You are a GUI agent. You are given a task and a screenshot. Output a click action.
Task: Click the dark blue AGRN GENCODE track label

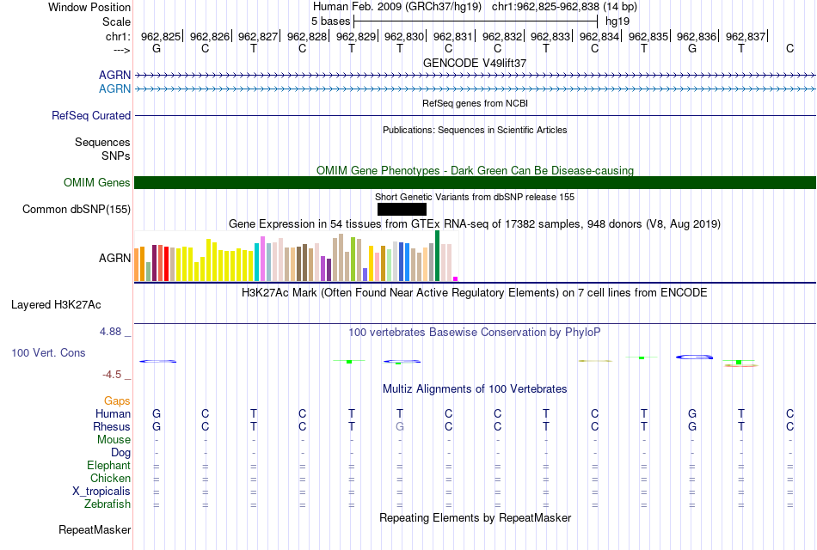pyautogui.click(x=114, y=75)
